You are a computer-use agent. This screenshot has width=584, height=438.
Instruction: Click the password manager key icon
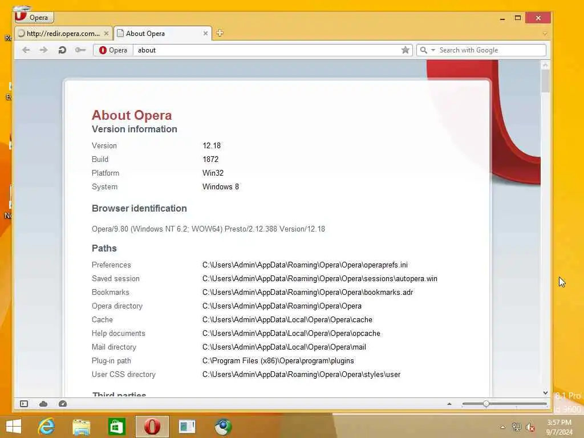[x=80, y=50]
